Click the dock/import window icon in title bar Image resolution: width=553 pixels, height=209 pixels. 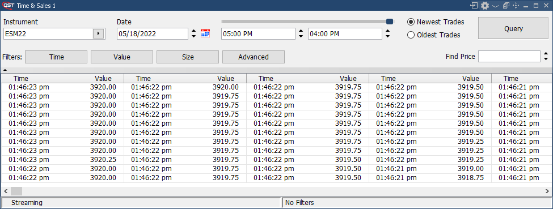point(474,6)
